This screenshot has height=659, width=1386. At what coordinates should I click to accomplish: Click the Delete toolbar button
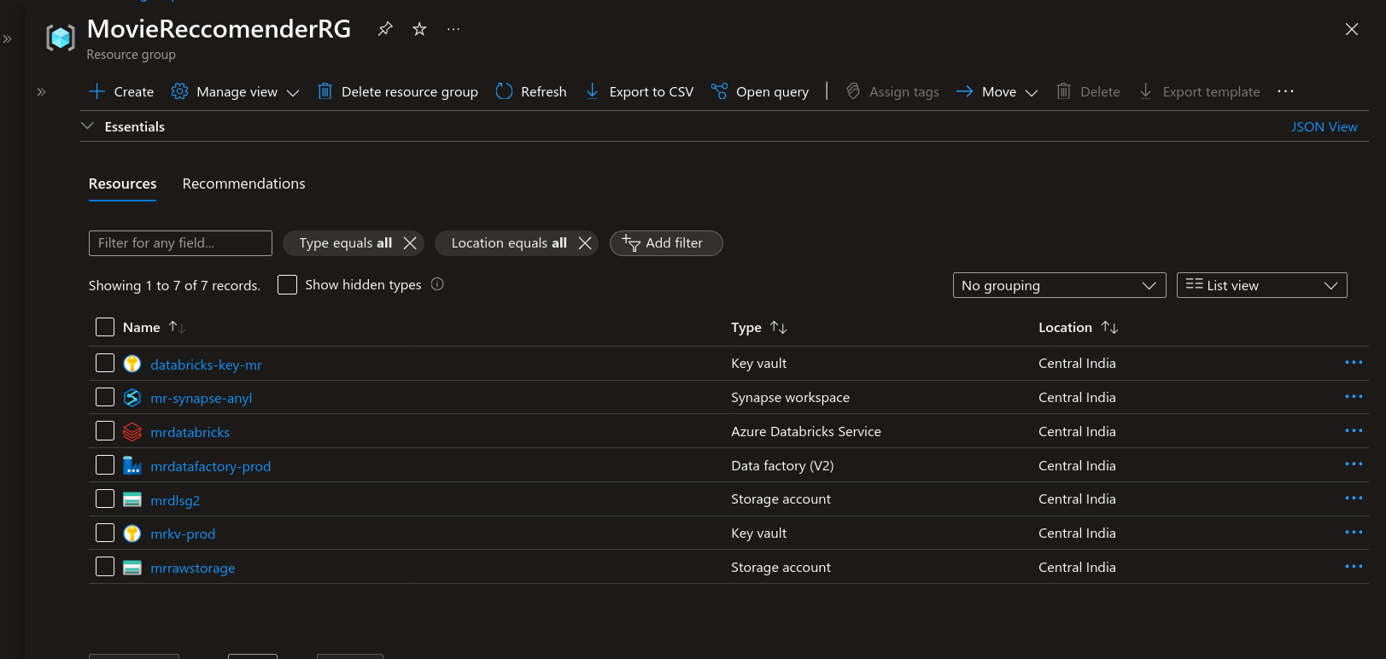click(x=1088, y=91)
